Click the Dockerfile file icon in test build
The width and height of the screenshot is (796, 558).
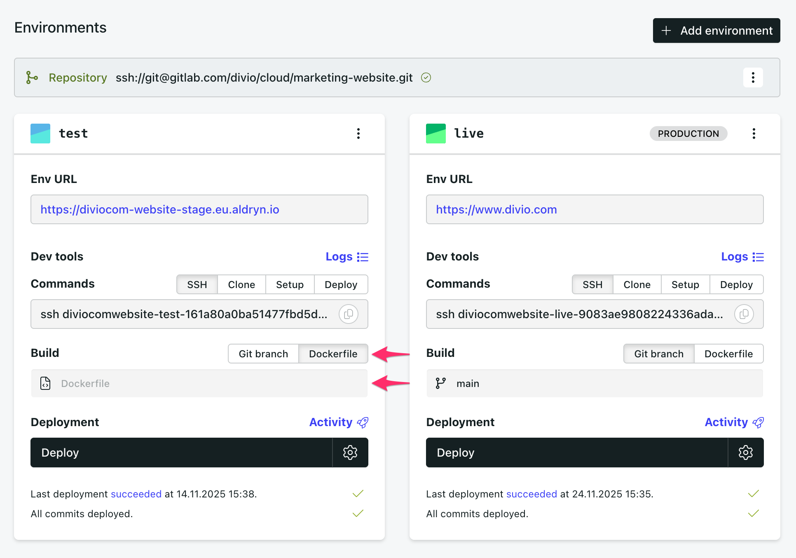(45, 383)
